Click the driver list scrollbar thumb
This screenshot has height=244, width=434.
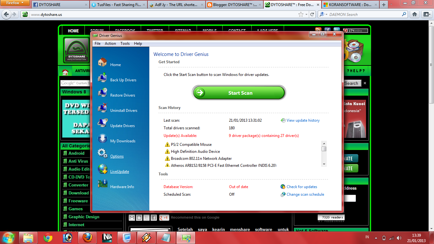[324, 148]
